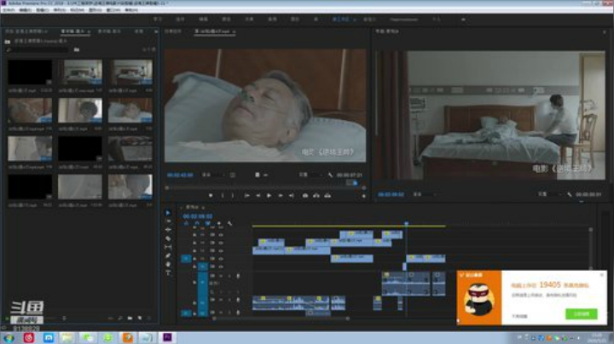Select the Razor tool
This screenshot has width=614, height=344.
click(x=168, y=238)
